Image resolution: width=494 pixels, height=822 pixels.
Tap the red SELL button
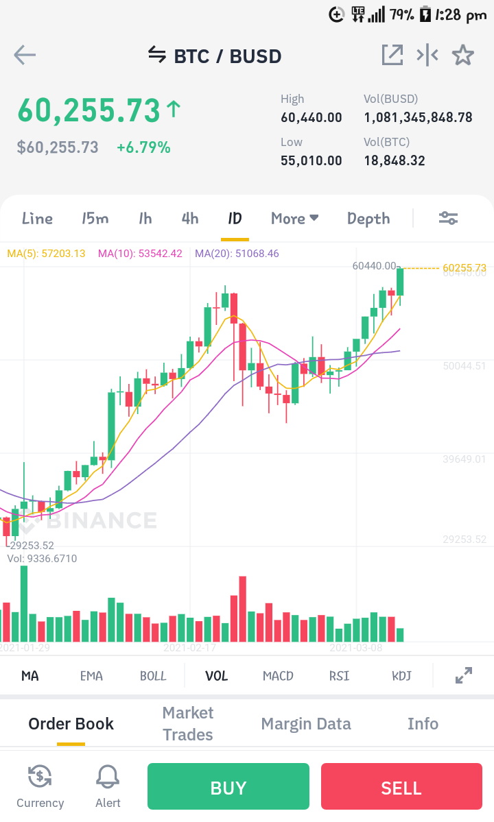tap(401, 786)
